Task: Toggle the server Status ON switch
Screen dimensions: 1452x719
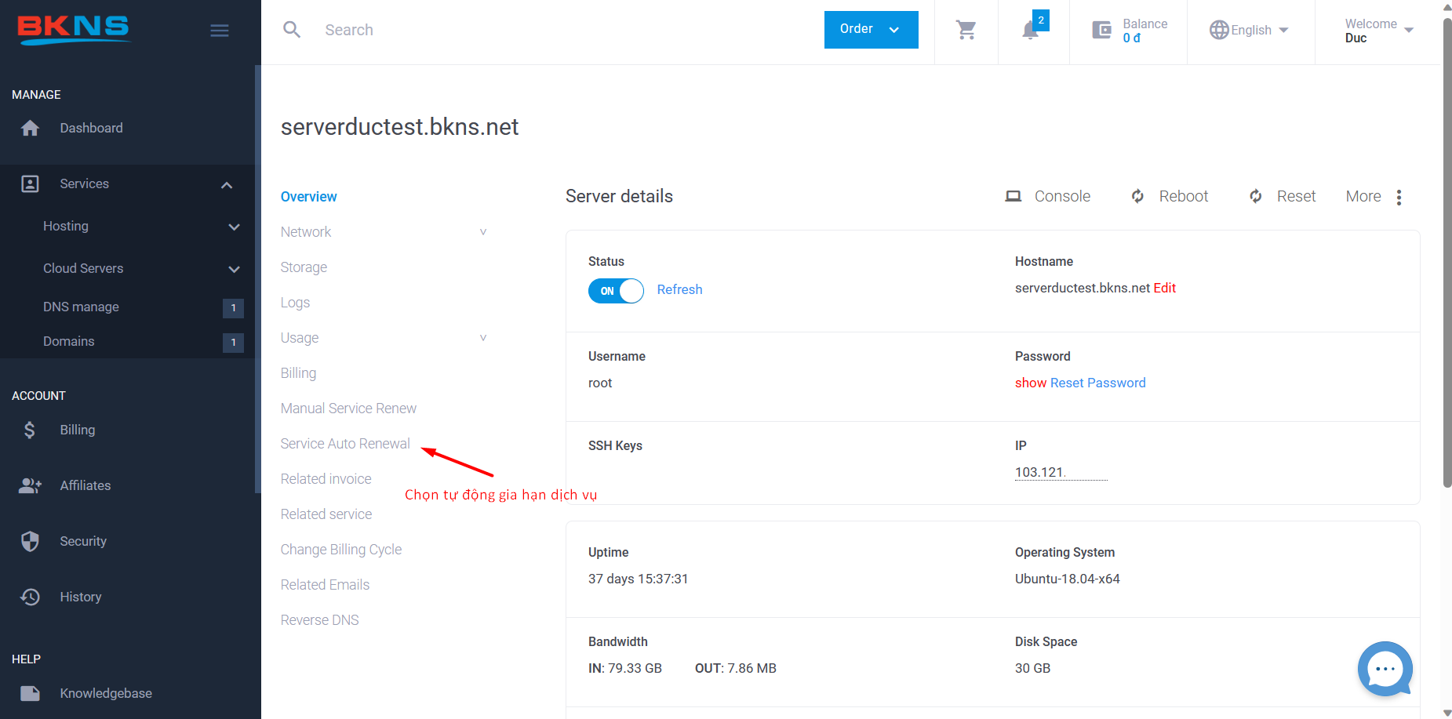Action: [616, 291]
